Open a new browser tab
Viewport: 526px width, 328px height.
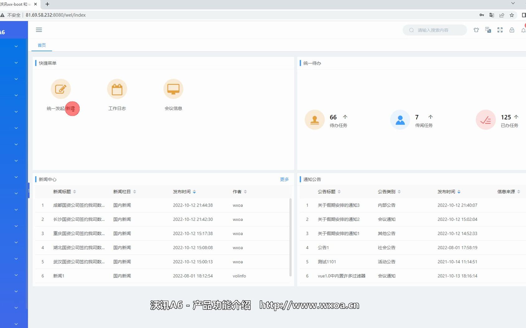[47, 4]
